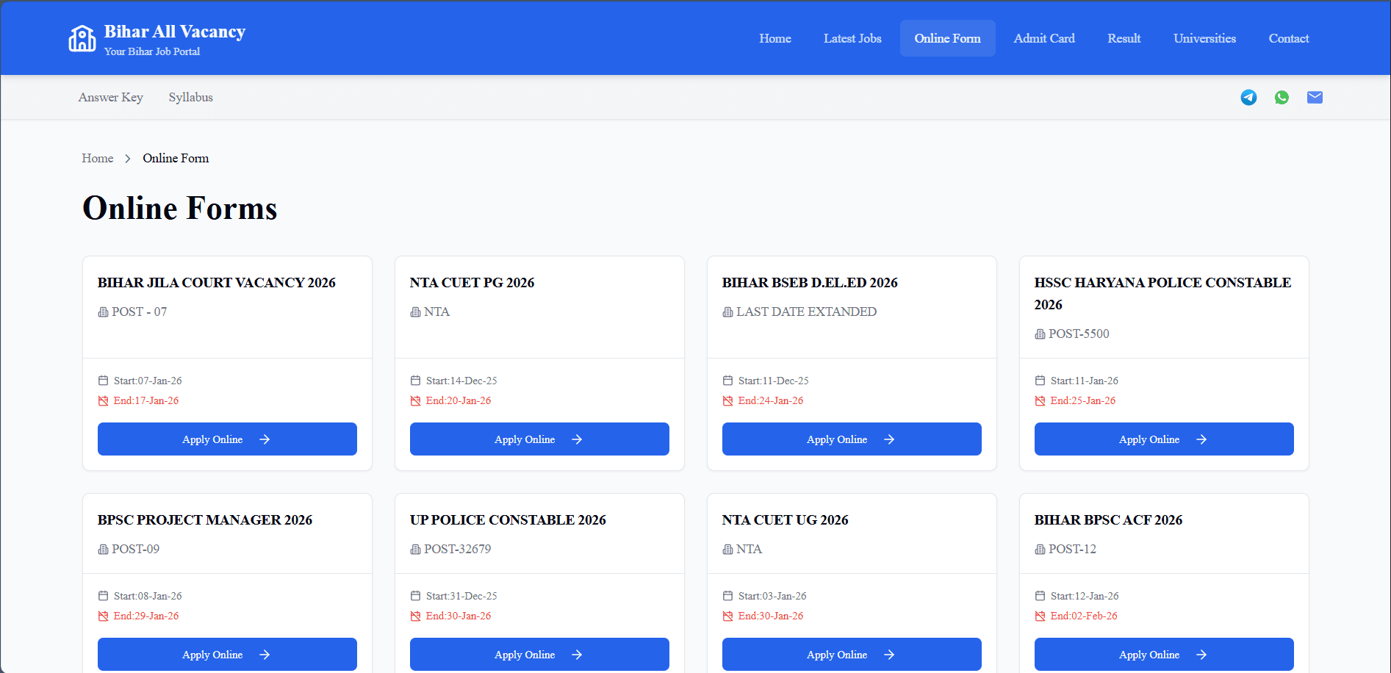This screenshot has width=1391, height=673.
Task: Go to the Result section
Action: pos(1124,38)
